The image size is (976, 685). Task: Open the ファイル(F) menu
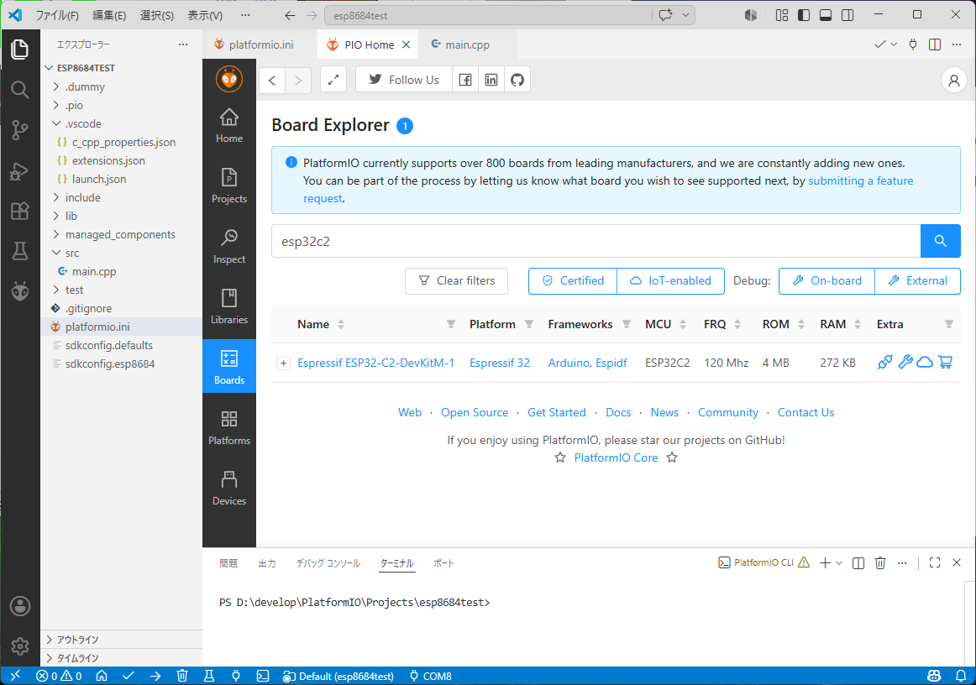[x=56, y=15]
